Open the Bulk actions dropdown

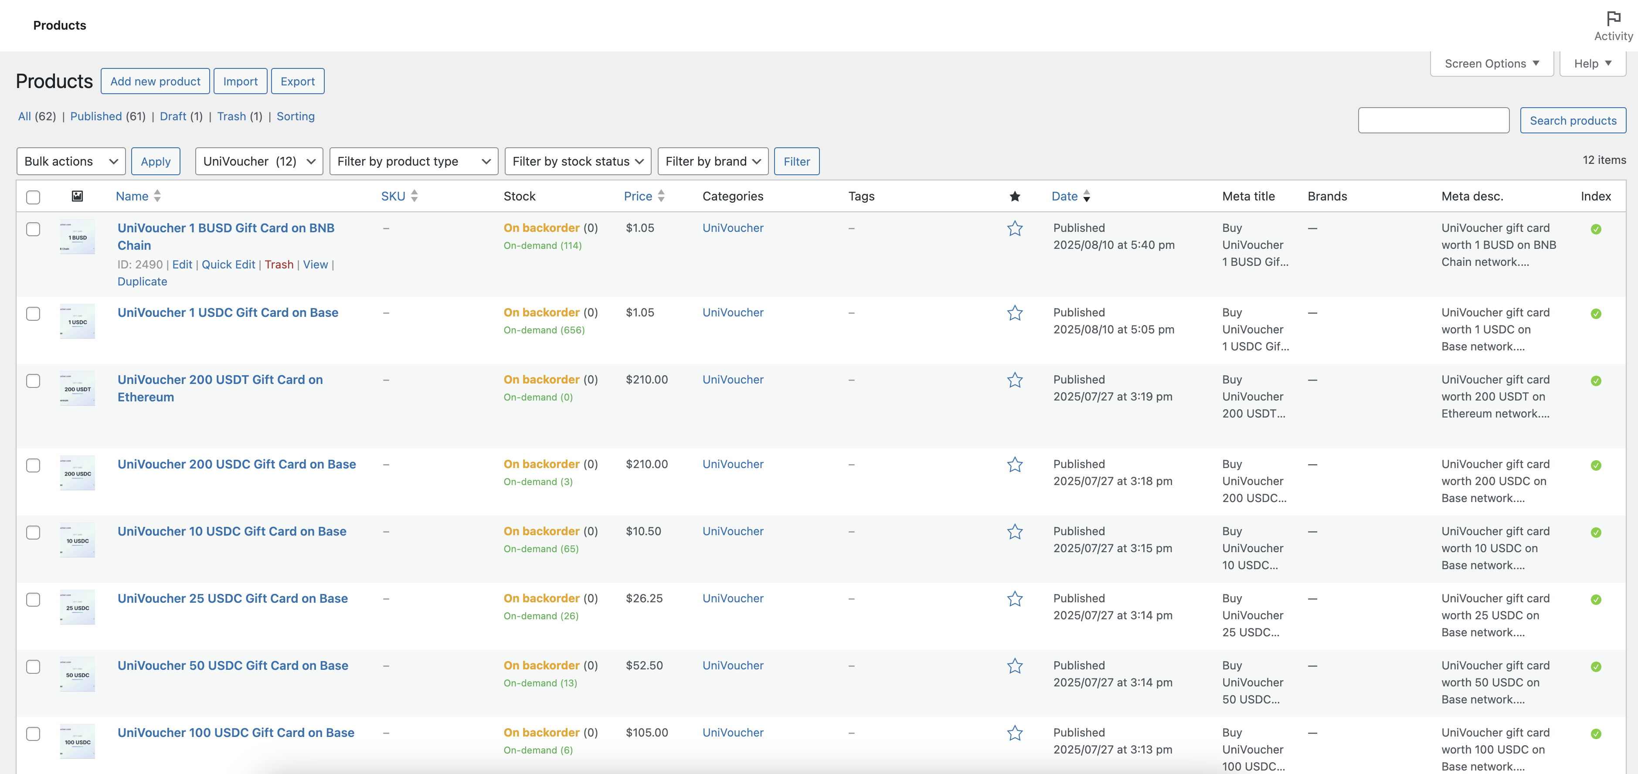[x=71, y=162]
